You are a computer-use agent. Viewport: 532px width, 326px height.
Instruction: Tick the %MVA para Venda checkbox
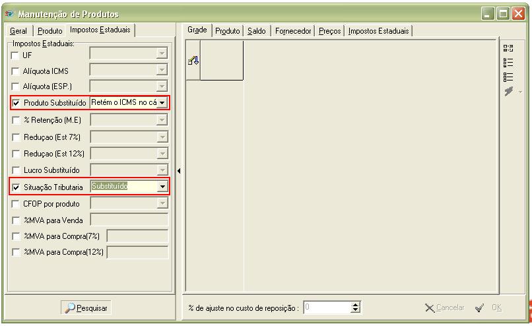(16, 220)
